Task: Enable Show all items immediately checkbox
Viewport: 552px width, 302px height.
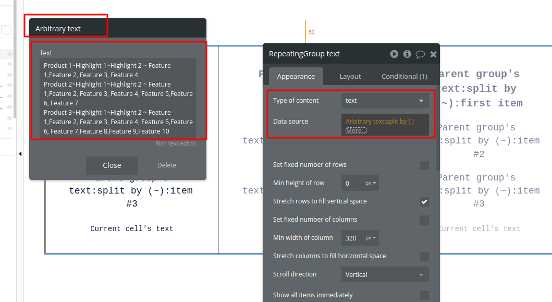Action: pos(424,295)
